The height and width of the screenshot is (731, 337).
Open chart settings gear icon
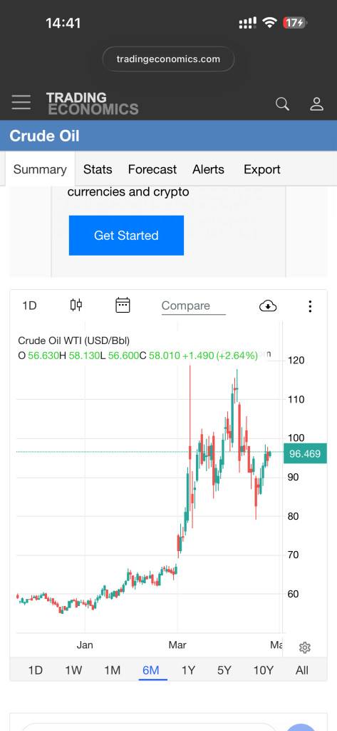click(305, 647)
